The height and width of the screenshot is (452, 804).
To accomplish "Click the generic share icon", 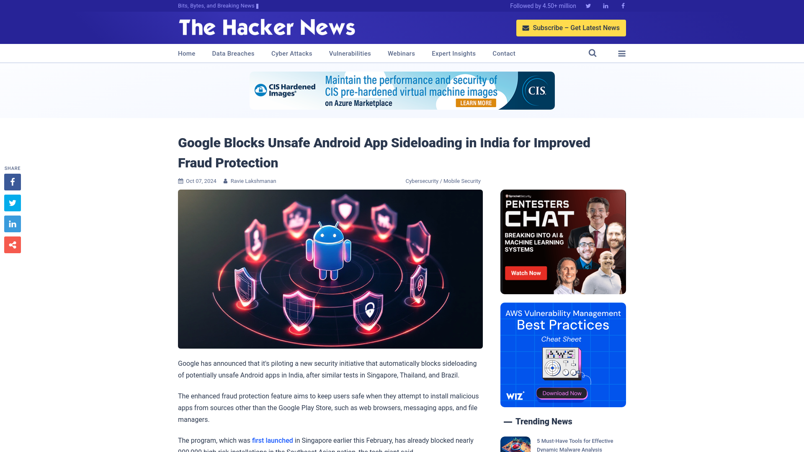I will (x=12, y=244).
